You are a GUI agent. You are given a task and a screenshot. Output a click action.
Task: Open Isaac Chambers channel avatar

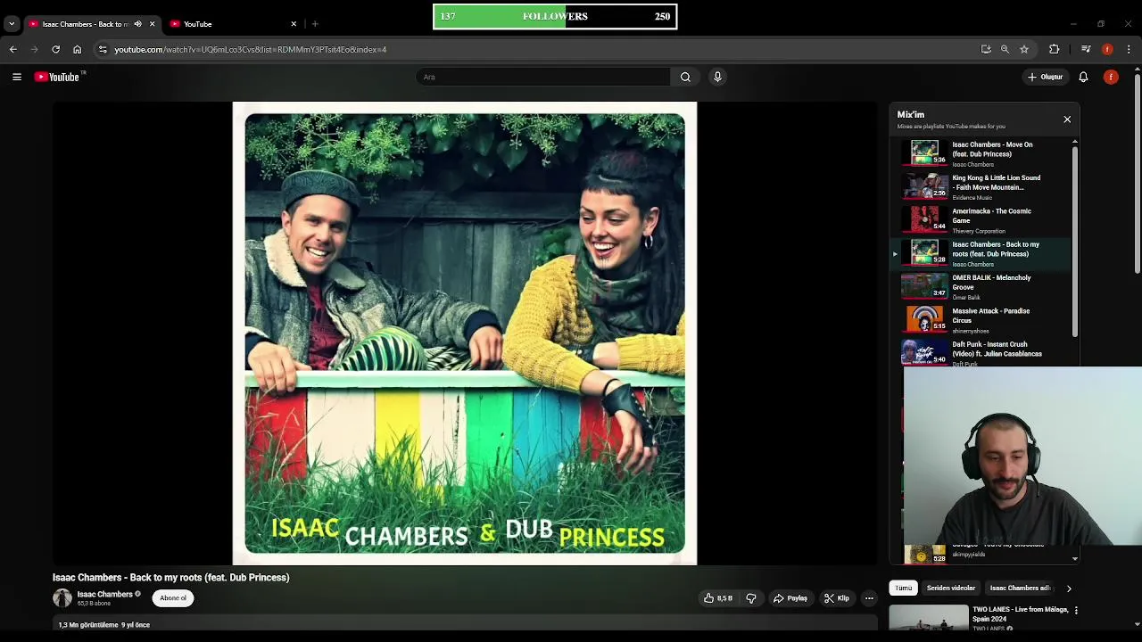click(x=62, y=598)
